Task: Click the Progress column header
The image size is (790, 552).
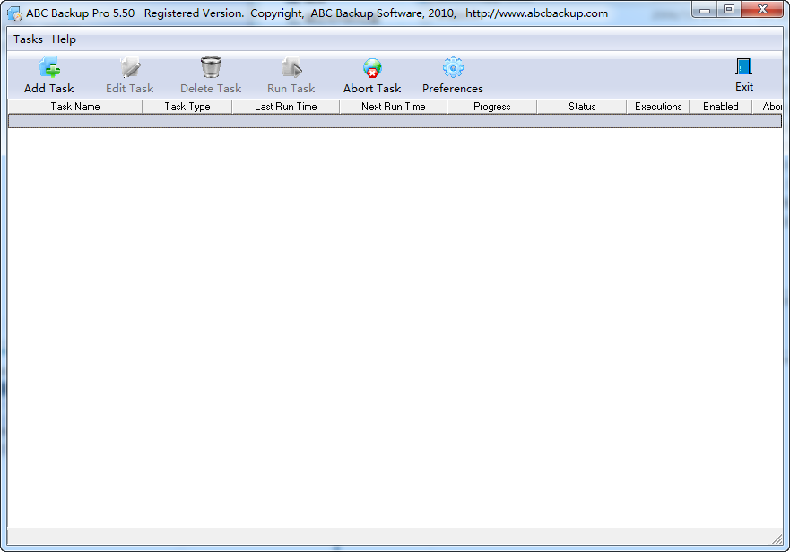Action: point(491,107)
